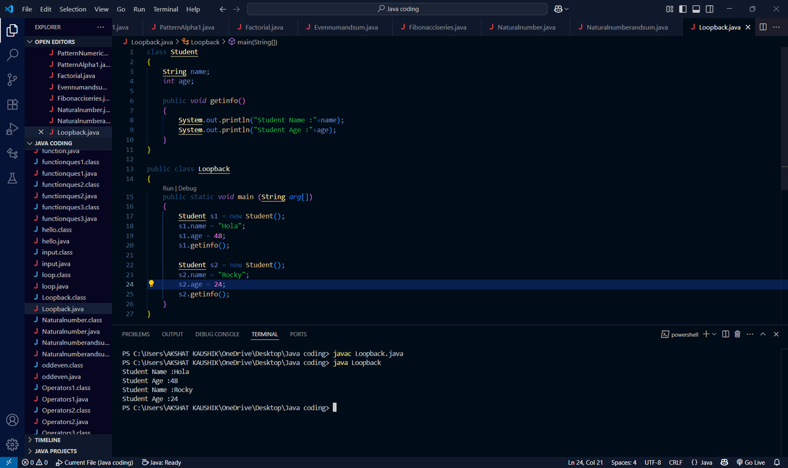Viewport: 788px width, 468px height.
Task: Switch to the PROBLEMS panel tab
Action: (x=136, y=334)
